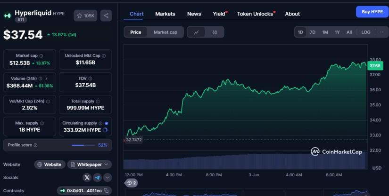389x196 pixels.
Task: Click the 52% profile score value
Action: pyautogui.click(x=103, y=145)
